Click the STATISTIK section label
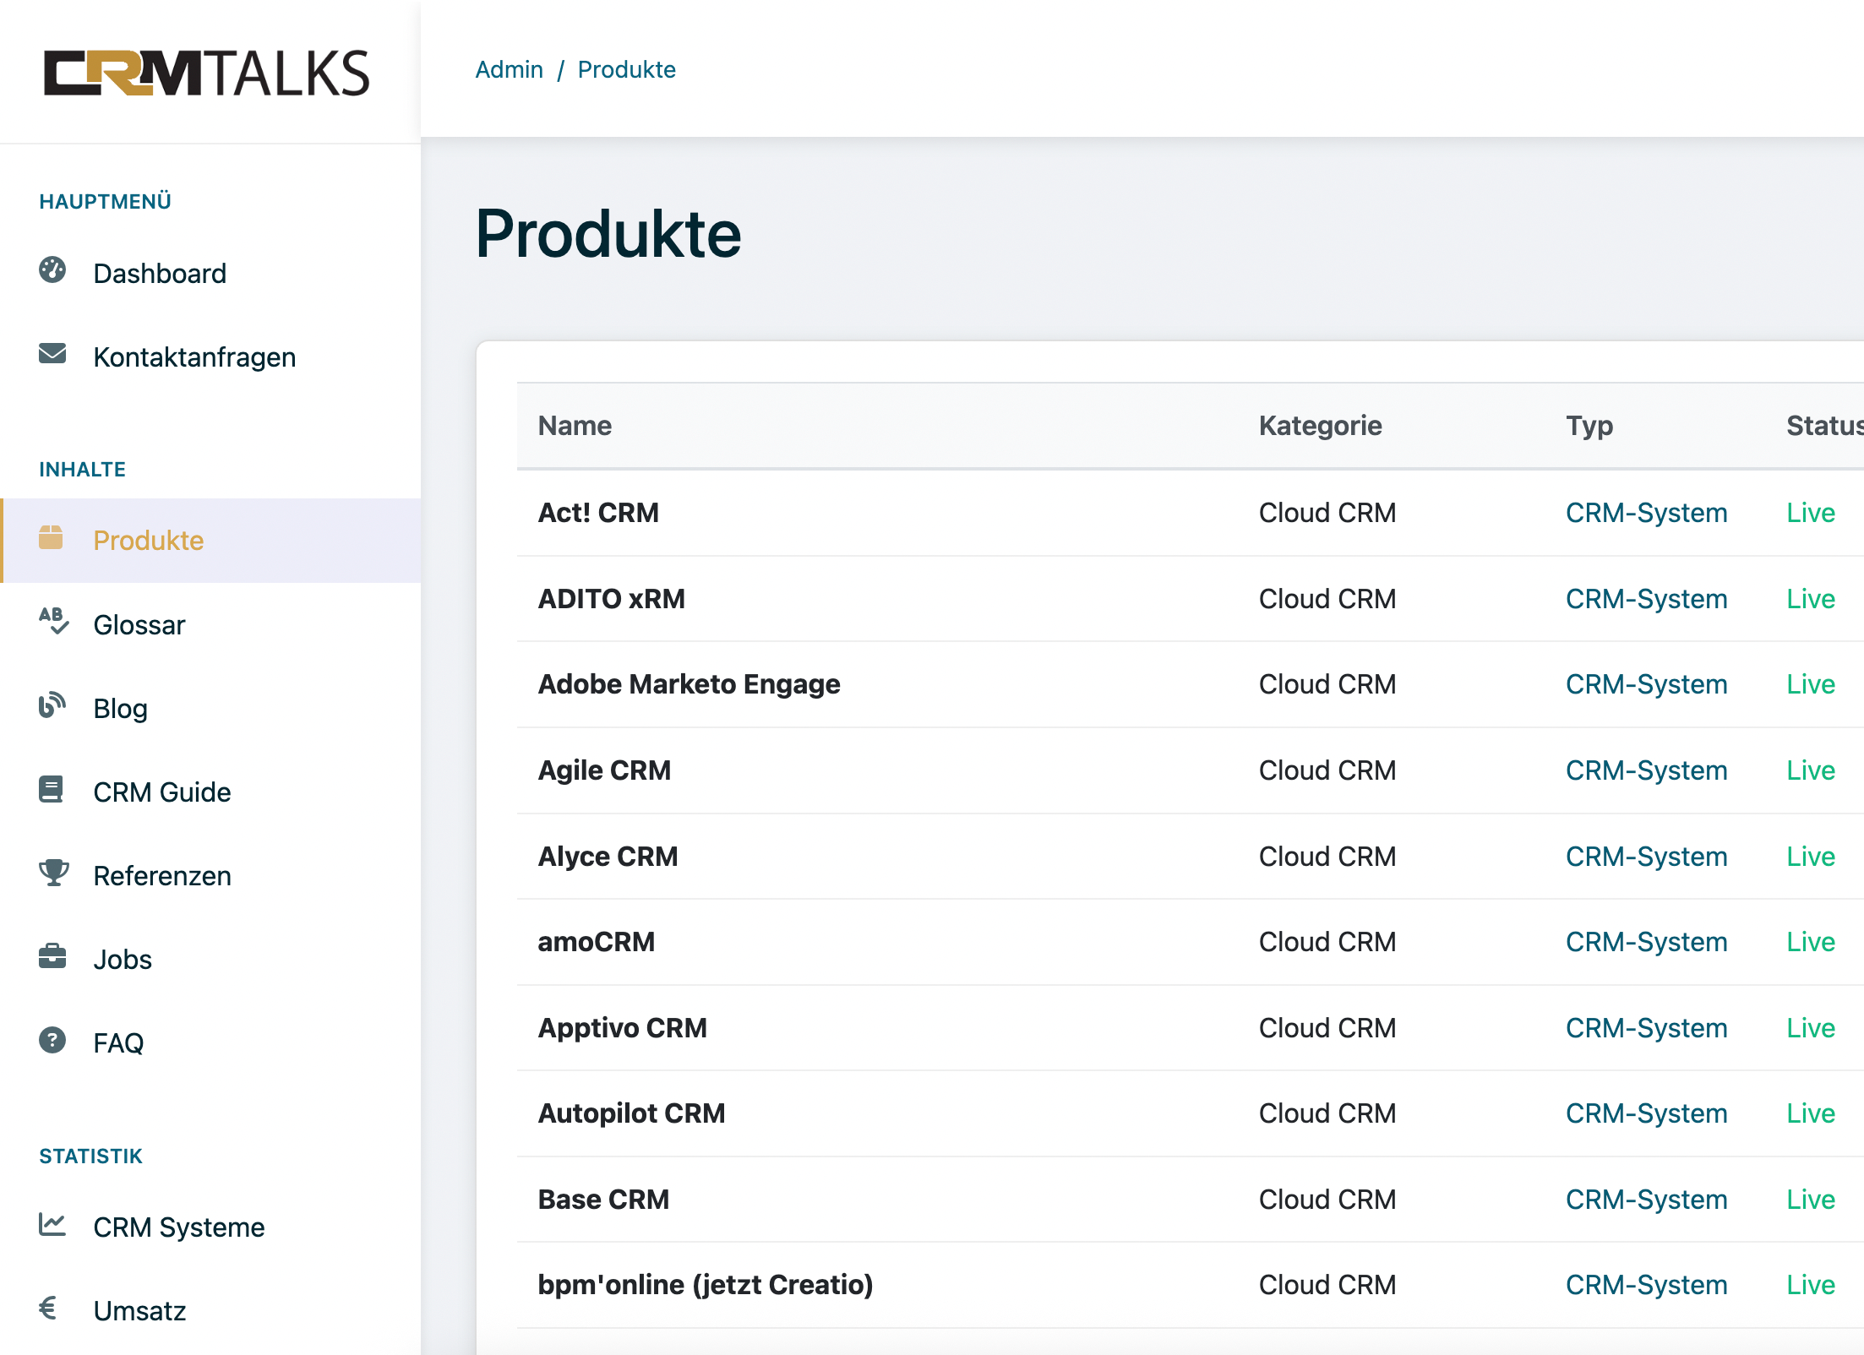Image resolution: width=1864 pixels, height=1355 pixels. click(x=91, y=1156)
